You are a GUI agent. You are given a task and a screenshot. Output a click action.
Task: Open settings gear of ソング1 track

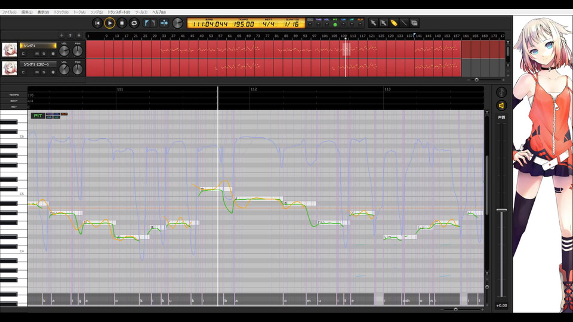[x=53, y=53]
